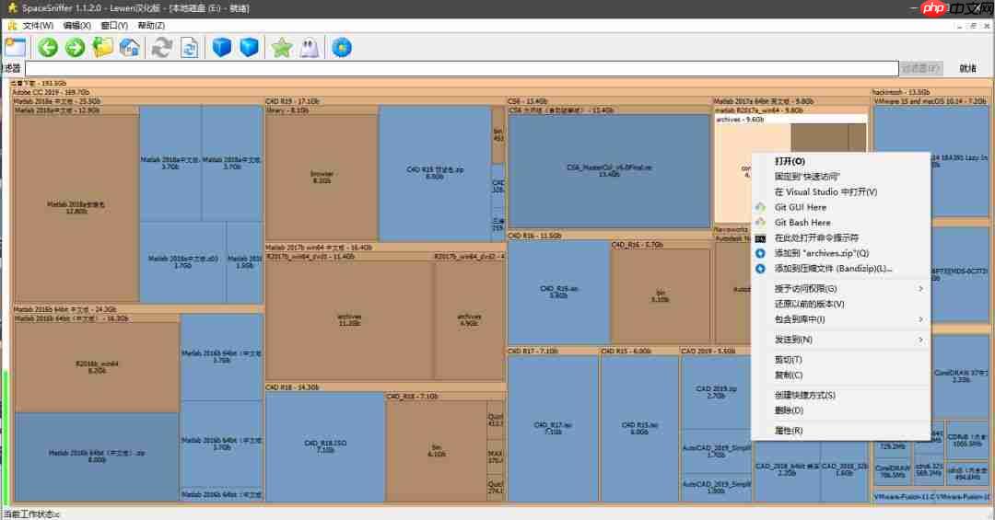Expand the 发送到(N) submenu arrow

coord(920,340)
